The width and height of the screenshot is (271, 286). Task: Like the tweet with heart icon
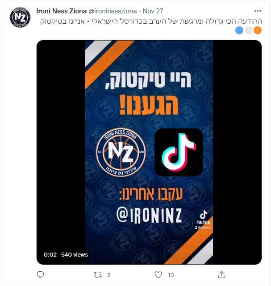click(158, 274)
